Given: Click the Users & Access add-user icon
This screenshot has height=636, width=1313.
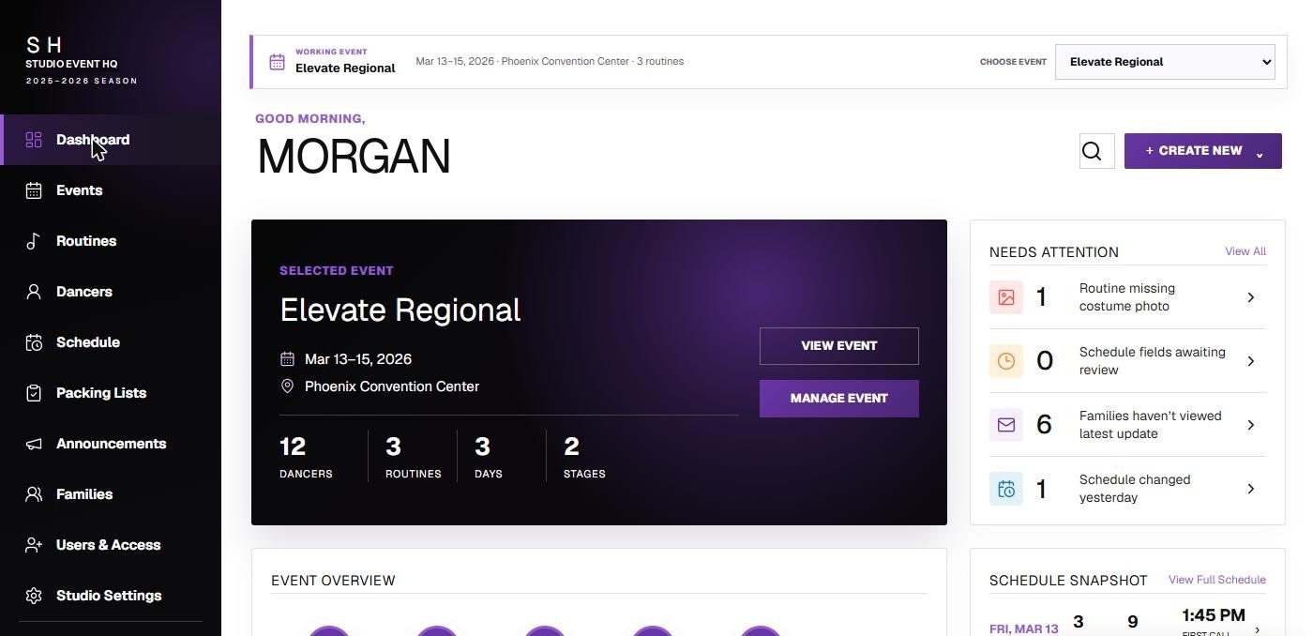Looking at the screenshot, I should [34, 545].
